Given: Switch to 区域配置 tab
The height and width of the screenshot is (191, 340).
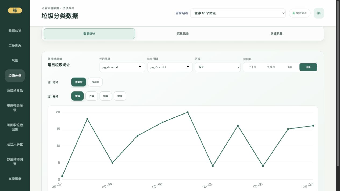Looking at the screenshot, I should pos(276,34).
